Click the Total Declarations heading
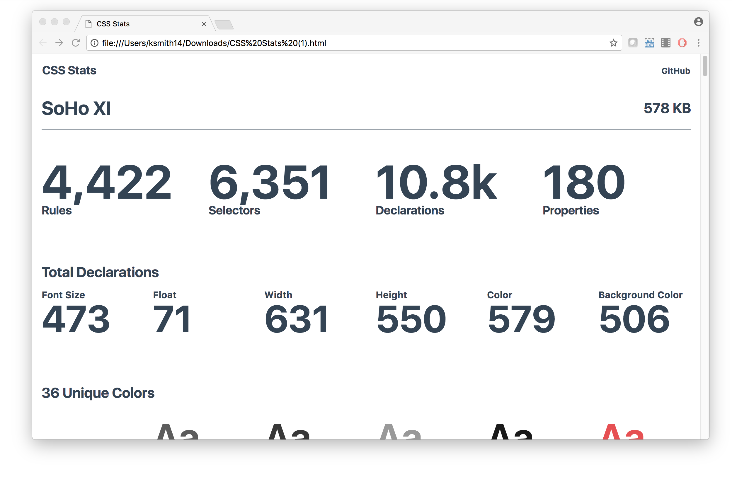 click(100, 272)
